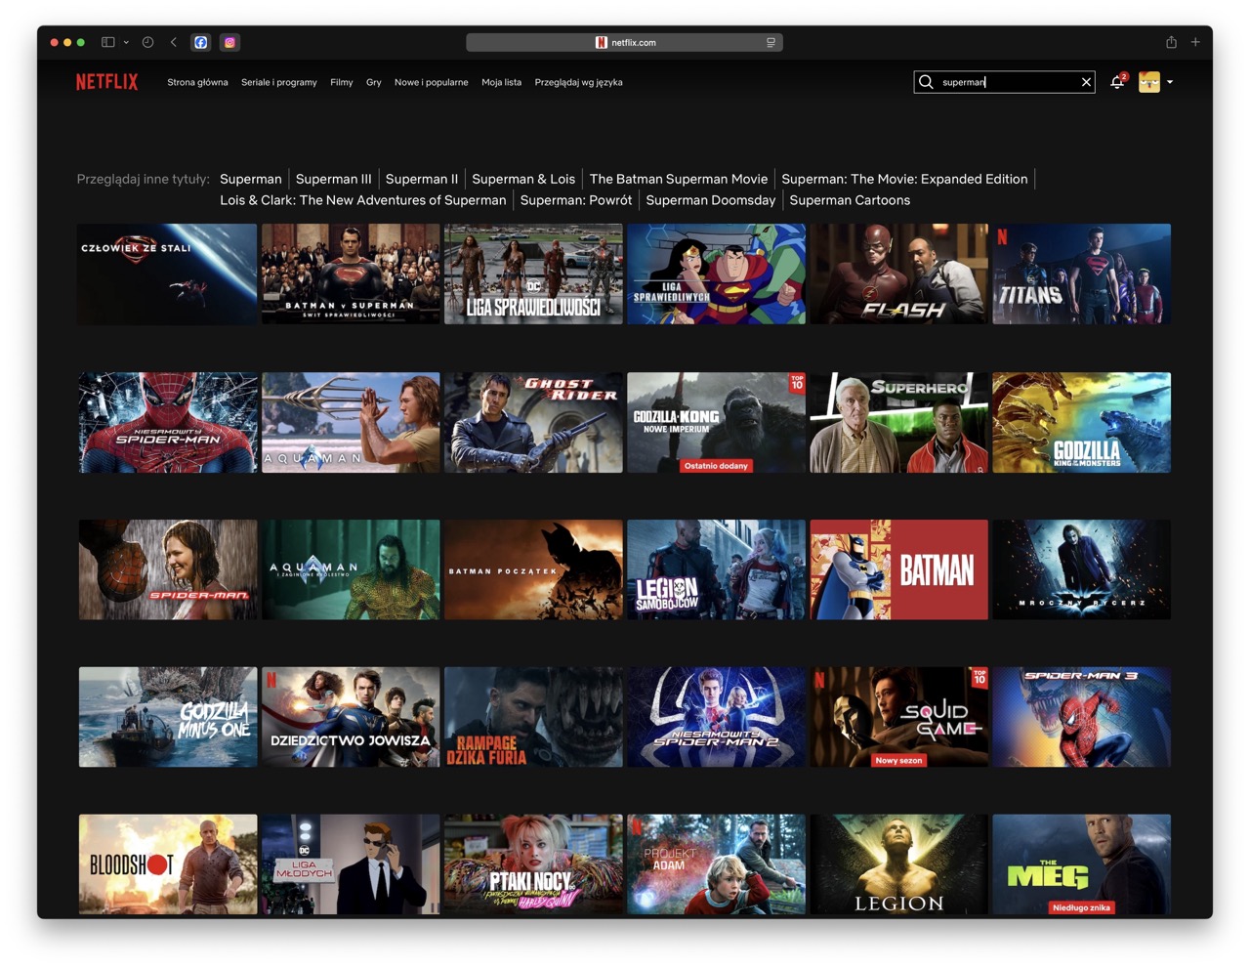
Task: Browse Superman Doomsday
Action: (711, 200)
